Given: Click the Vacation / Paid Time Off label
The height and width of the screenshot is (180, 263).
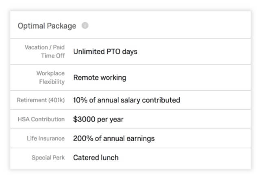Looking at the screenshot, I should [45, 51].
